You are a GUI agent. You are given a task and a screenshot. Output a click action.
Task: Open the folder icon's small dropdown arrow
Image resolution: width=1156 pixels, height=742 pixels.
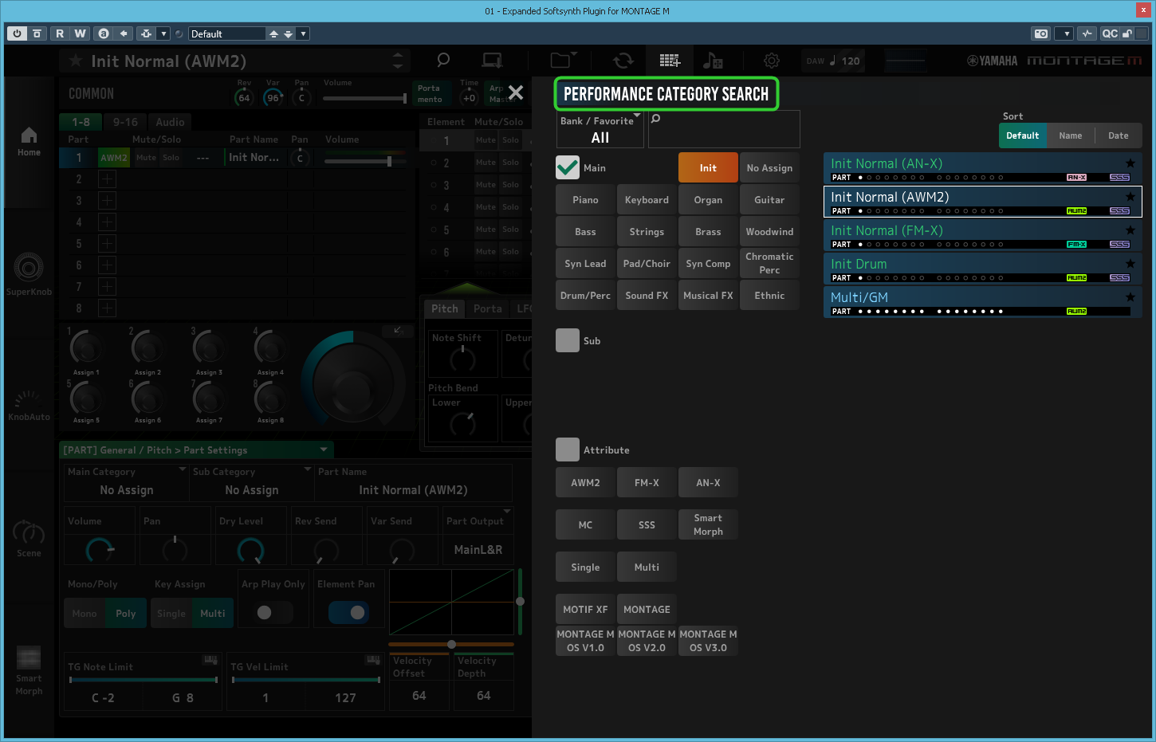(x=574, y=53)
